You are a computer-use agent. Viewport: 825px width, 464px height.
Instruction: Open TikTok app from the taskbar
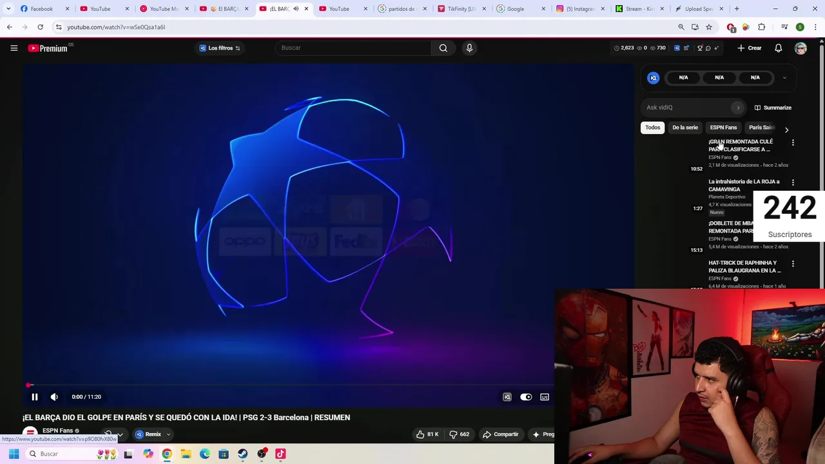point(280,454)
